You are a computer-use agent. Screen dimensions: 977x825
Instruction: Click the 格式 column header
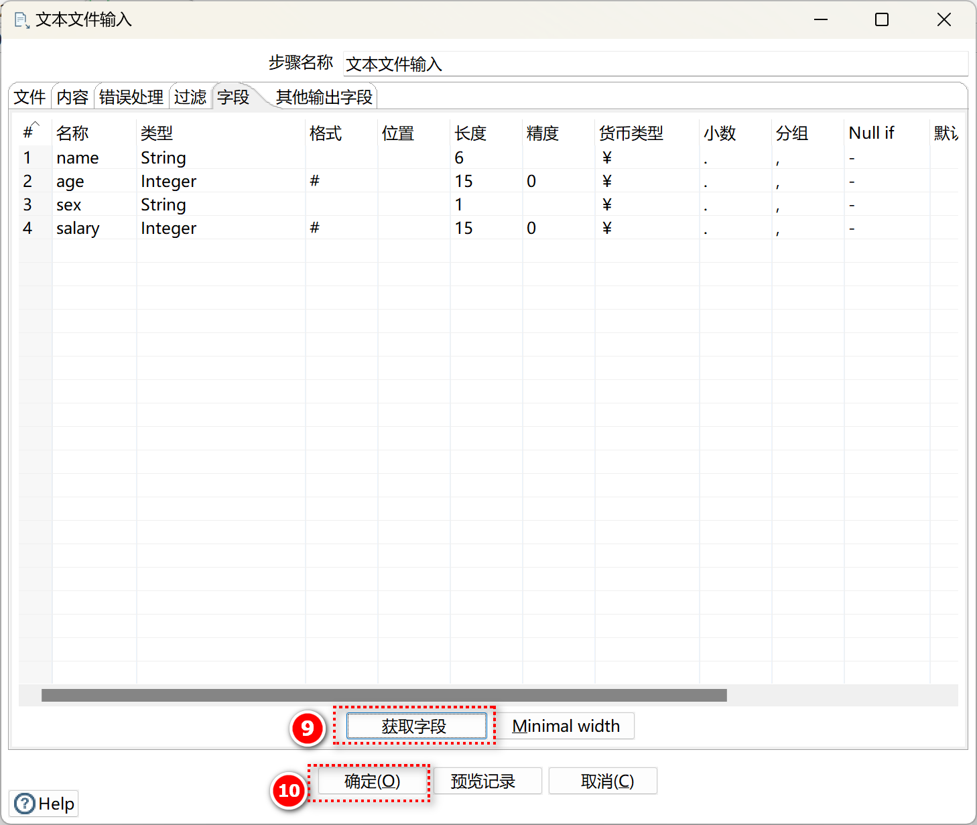click(342, 133)
